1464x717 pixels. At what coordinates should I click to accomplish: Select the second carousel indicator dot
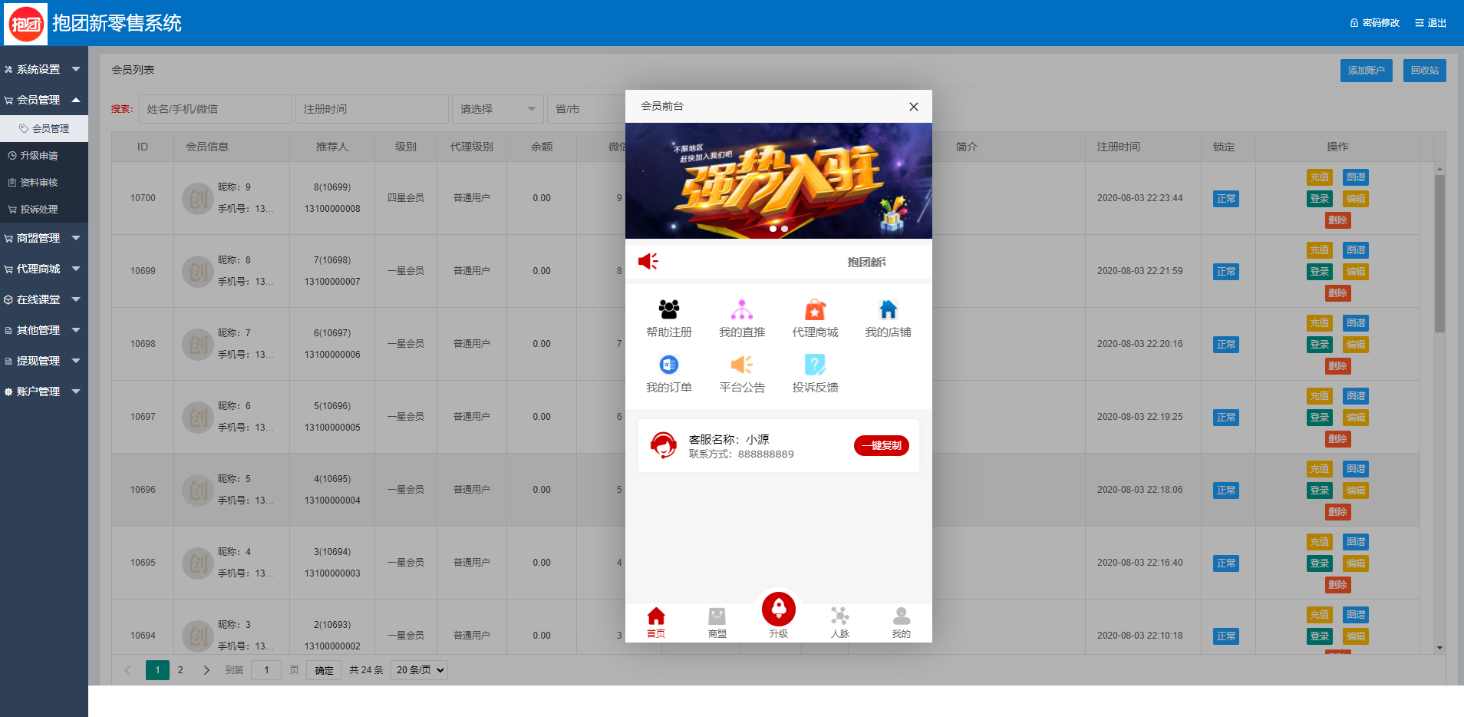pos(784,229)
